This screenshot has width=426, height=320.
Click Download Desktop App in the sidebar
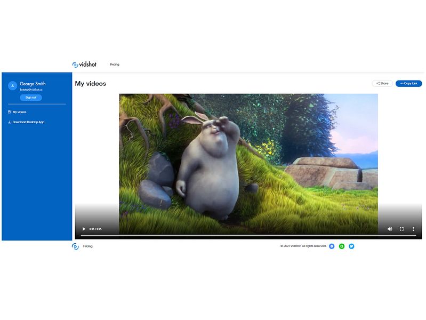coord(26,122)
